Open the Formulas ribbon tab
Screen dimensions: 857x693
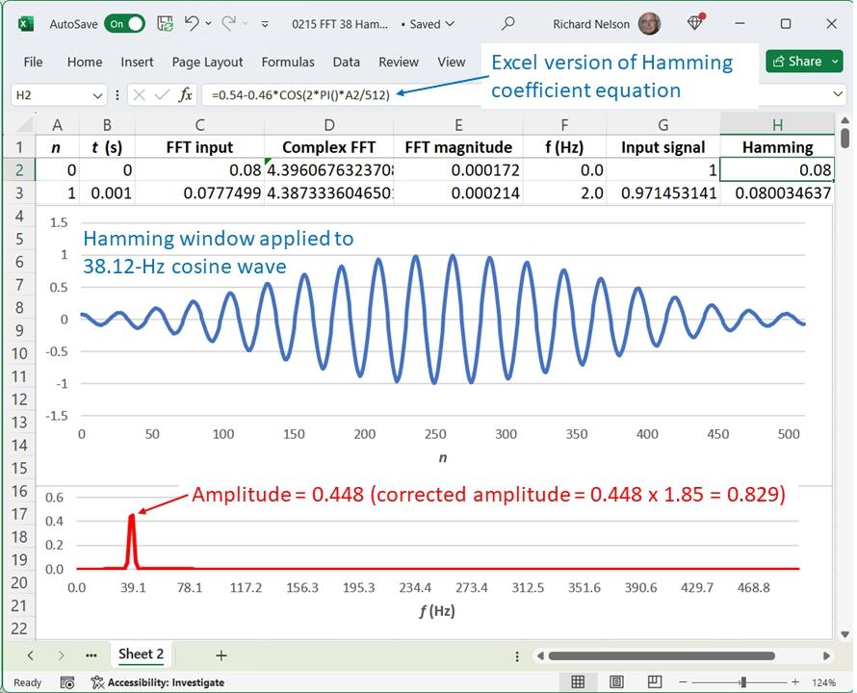click(288, 62)
